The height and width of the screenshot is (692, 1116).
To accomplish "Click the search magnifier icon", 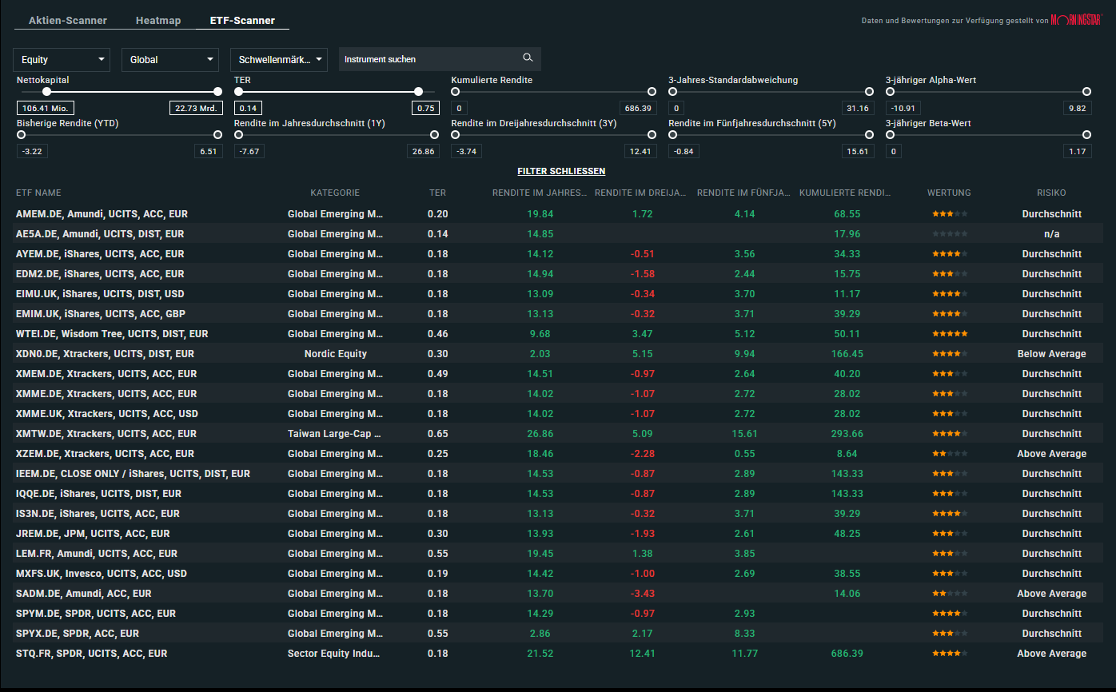I will point(528,58).
